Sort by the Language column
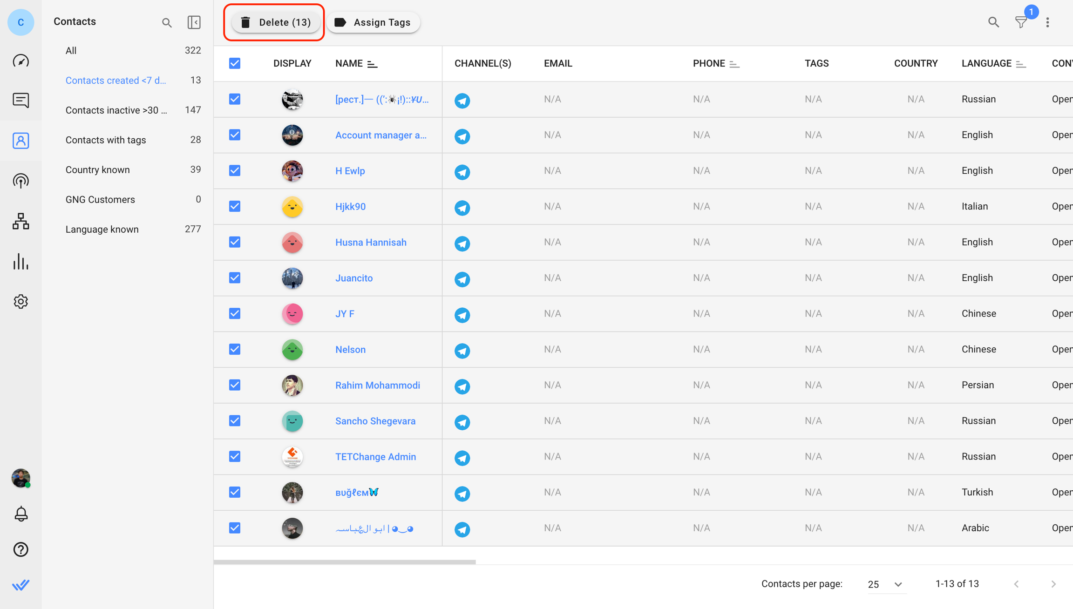Image resolution: width=1073 pixels, height=609 pixels. pos(1021,64)
